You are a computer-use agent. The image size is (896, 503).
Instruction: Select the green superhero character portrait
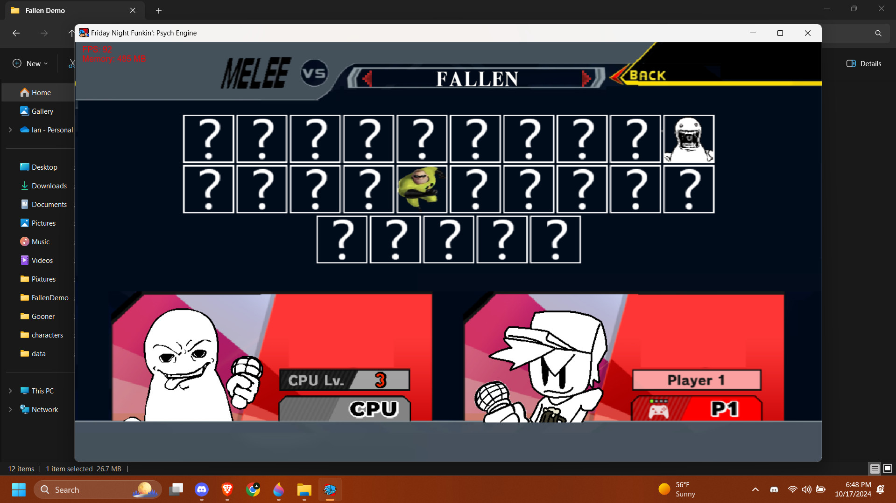(x=422, y=188)
